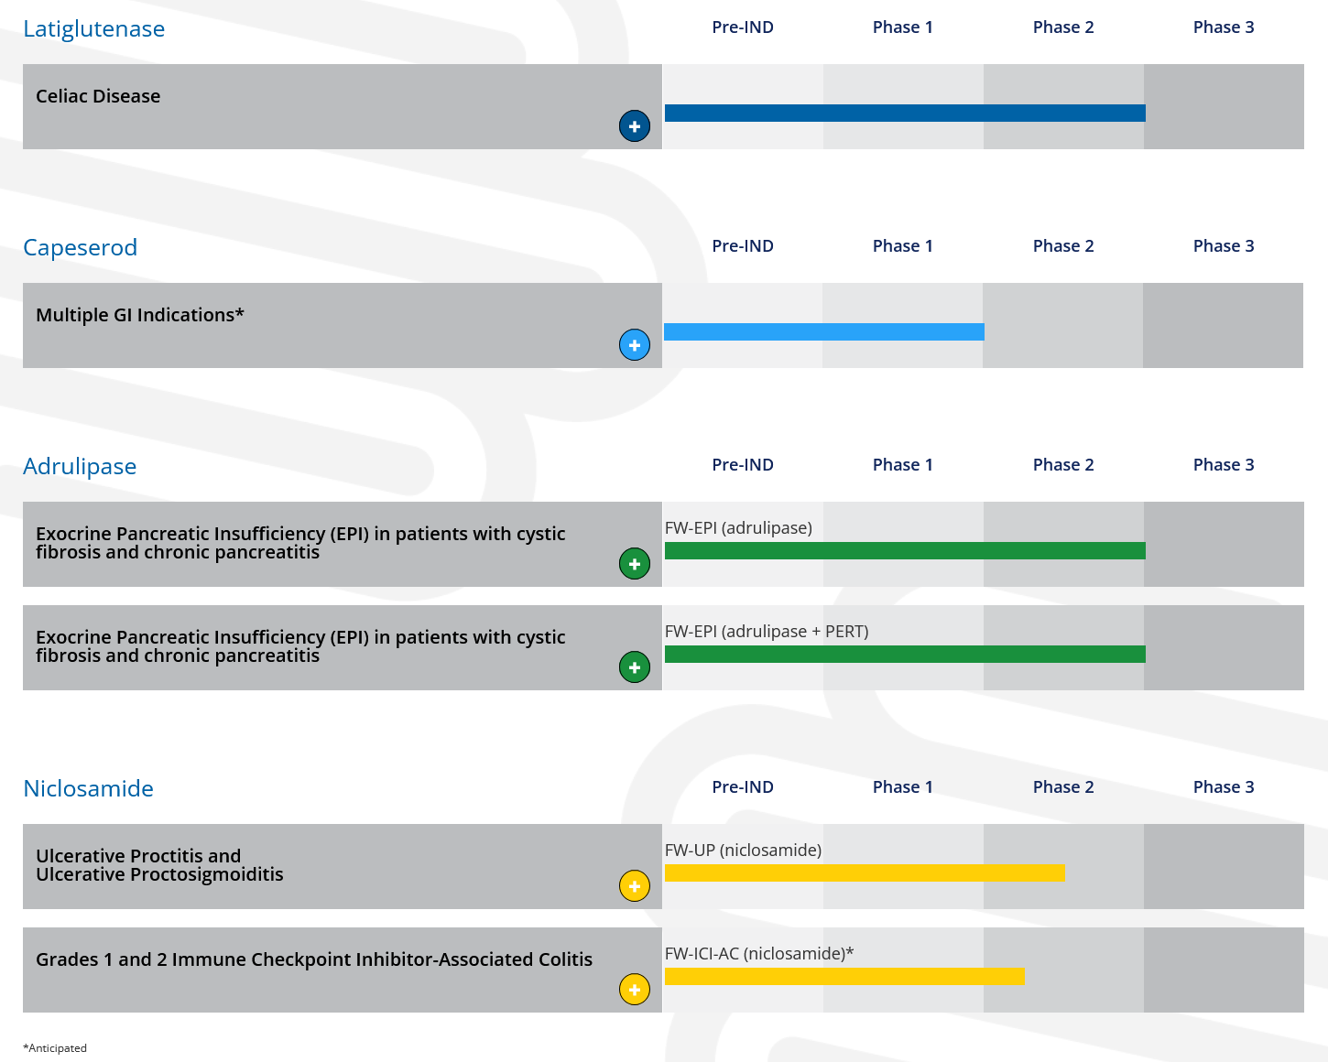Open Immune Checkpoint Inhibitor Colitis plus icon
The height and width of the screenshot is (1062, 1328).
tap(635, 990)
